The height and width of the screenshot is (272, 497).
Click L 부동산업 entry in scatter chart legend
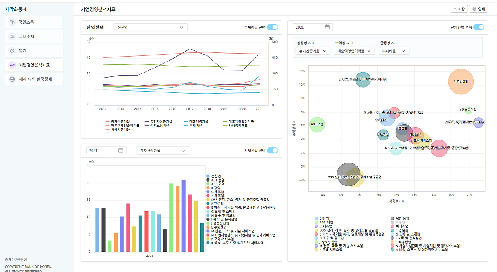click(401, 242)
